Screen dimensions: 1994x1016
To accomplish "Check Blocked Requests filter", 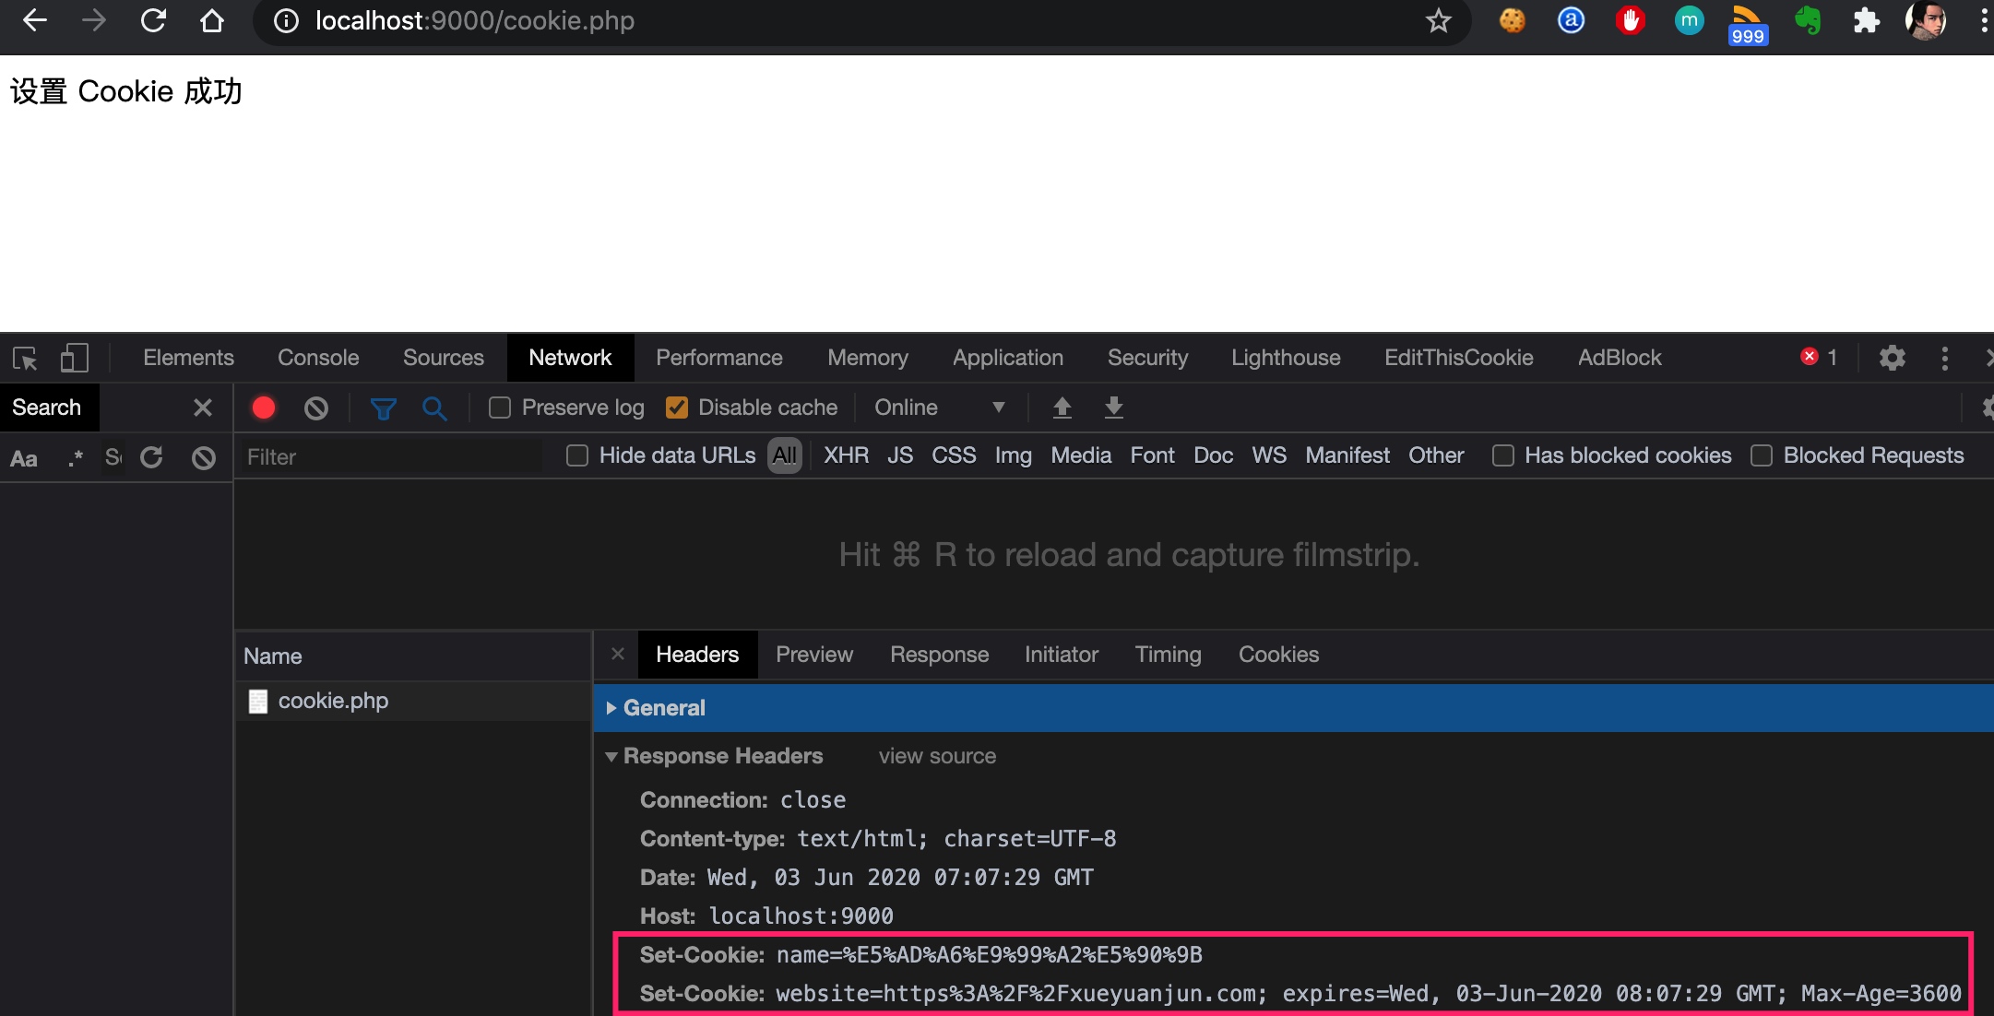I will click(x=1762, y=455).
